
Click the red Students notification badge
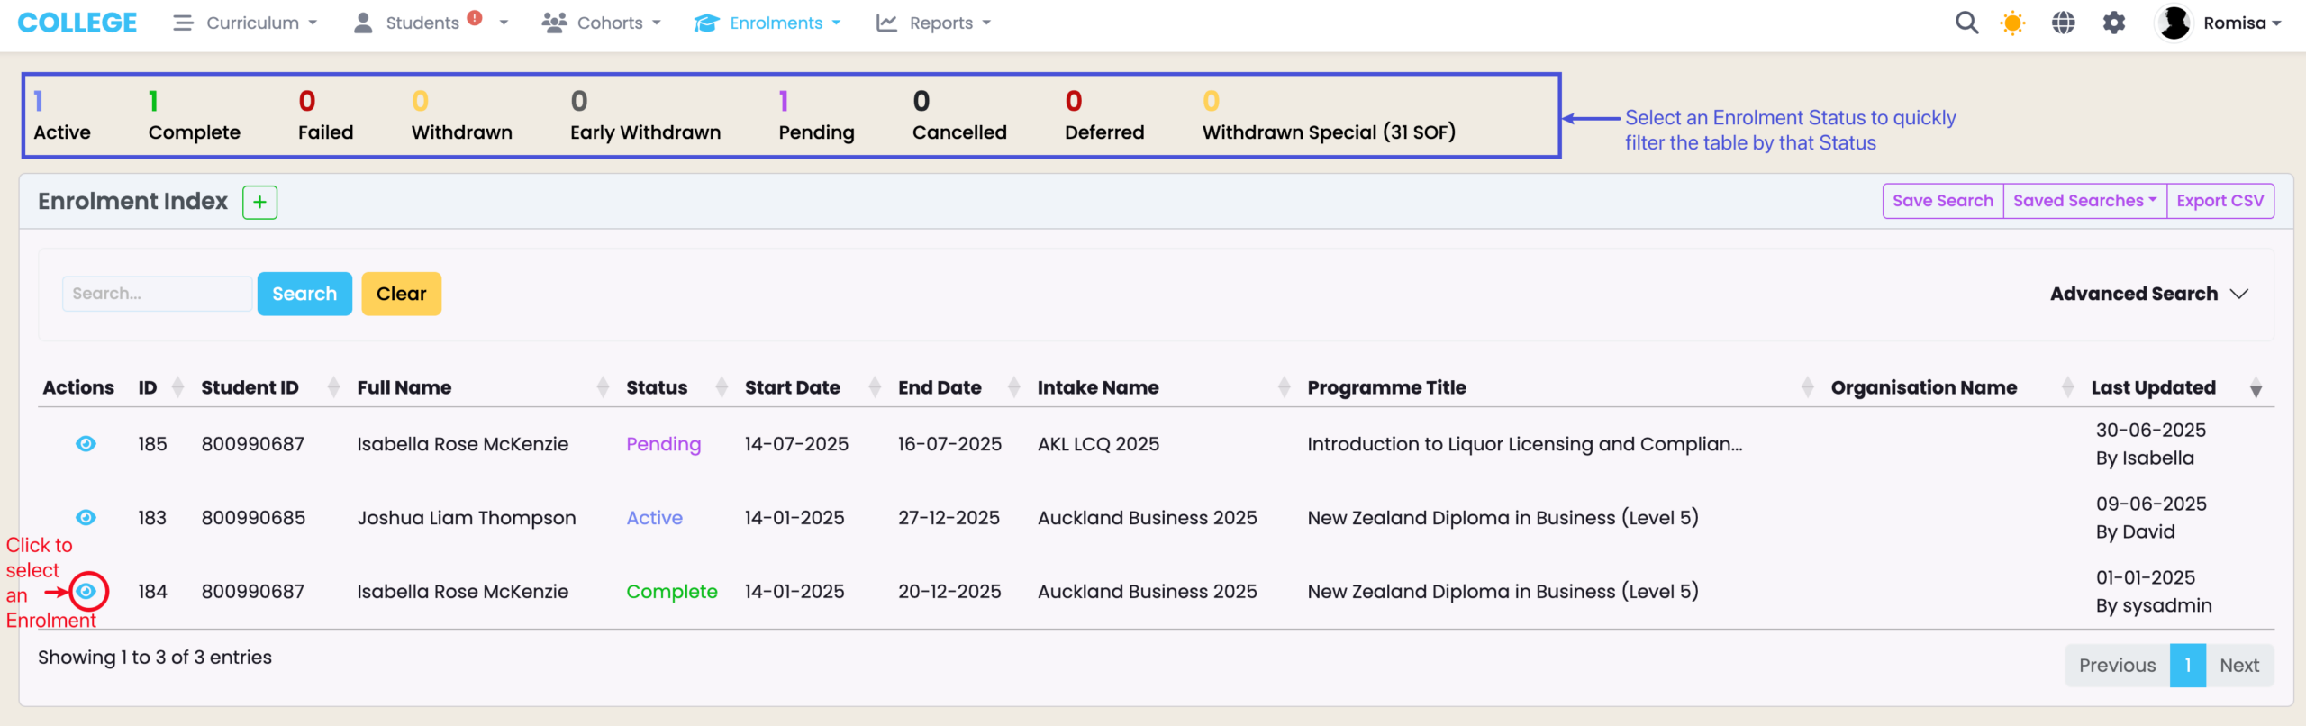[x=475, y=18]
